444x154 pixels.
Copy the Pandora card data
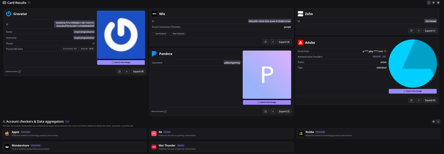(266, 111)
